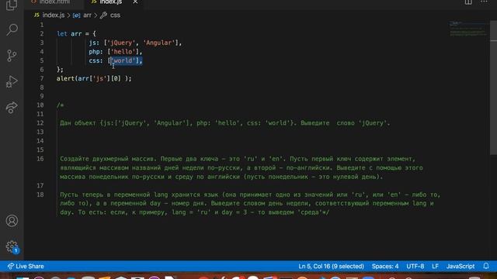497x279 pixels.
Task: Click line number 7 in gutter
Action: coord(41,78)
